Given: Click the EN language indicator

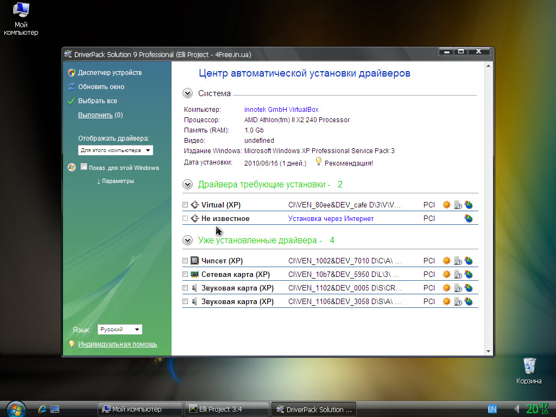Looking at the screenshot, I should [492, 409].
